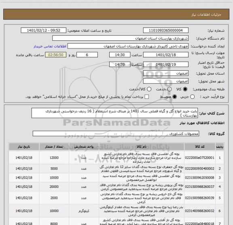Open the buyer contact information link

click(50, 46)
